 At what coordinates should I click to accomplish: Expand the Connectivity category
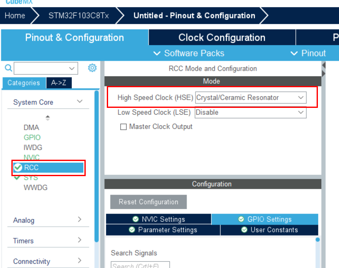coord(80,260)
